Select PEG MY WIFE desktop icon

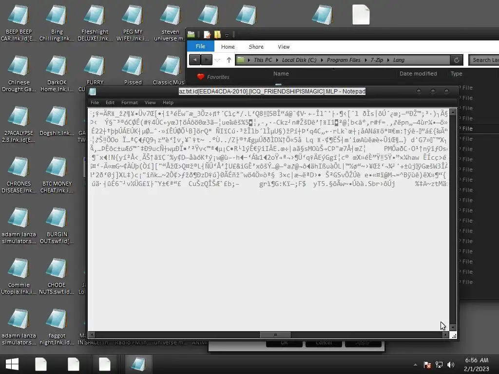pyautogui.click(x=133, y=23)
